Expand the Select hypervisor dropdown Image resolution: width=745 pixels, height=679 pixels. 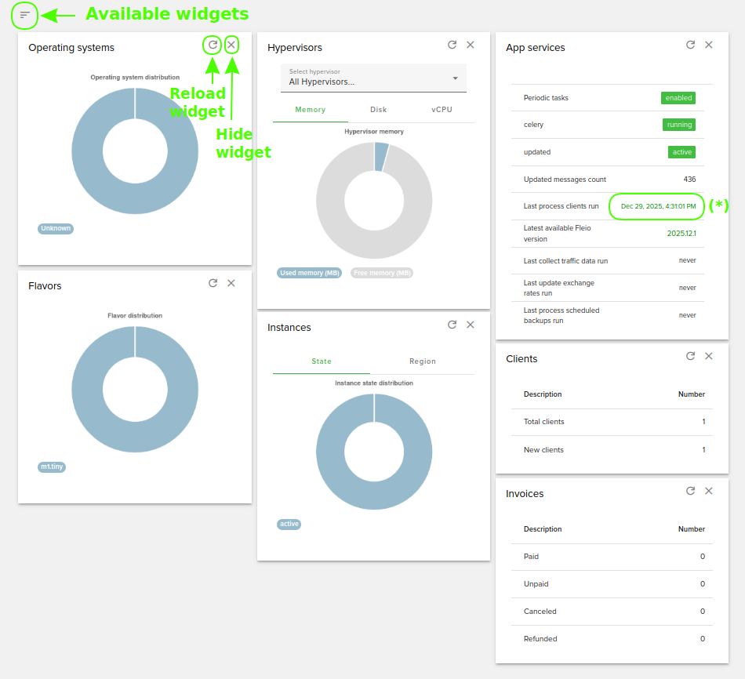coord(373,78)
